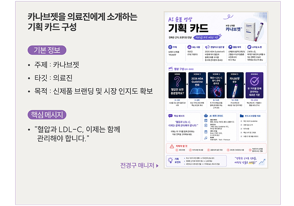Click the 카나브젯 product box image

tap(250, 31)
